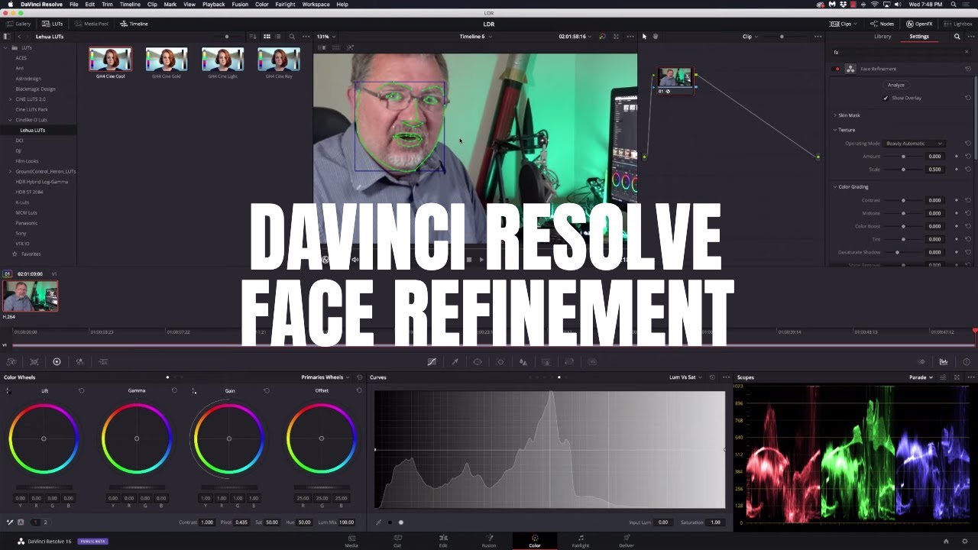
Task: Toggle Face Refinement effect enable switch
Action: (x=837, y=69)
